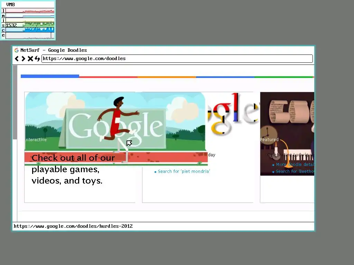
Task: Click the "Search for 'Beethoven'" link
Action: tap(295, 171)
